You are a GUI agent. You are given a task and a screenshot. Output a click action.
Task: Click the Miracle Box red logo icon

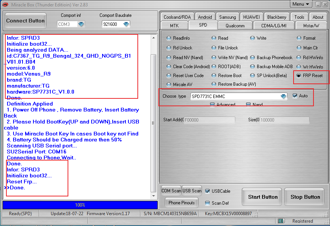5,4
